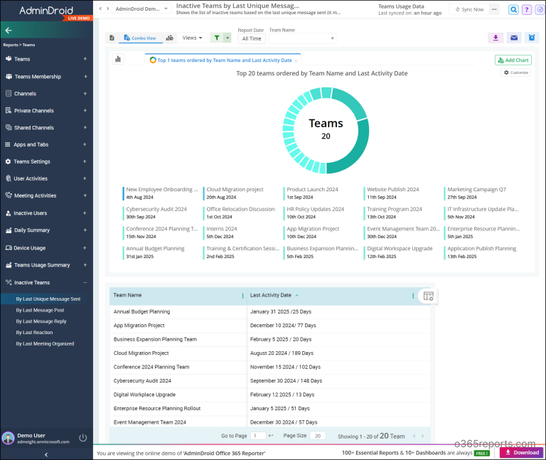546x460 pixels.
Task: Expand the Shared Channels sidebar section
Action: 85,127
